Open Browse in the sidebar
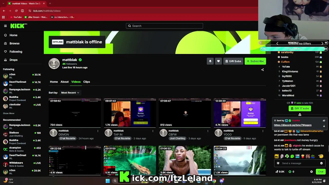329x185 pixels. coord(22,43)
